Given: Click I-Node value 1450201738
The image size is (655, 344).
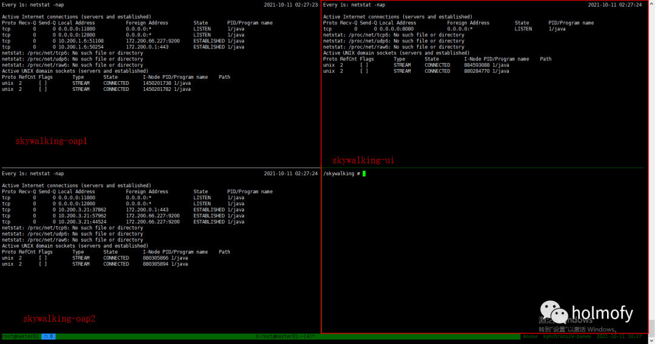Looking at the screenshot, I should pos(157,84).
